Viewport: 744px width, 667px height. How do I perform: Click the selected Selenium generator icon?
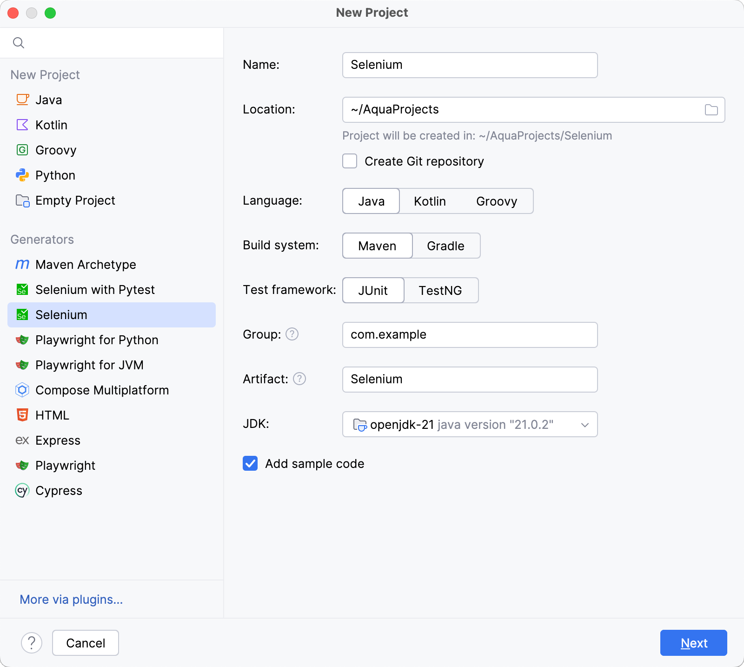22,314
